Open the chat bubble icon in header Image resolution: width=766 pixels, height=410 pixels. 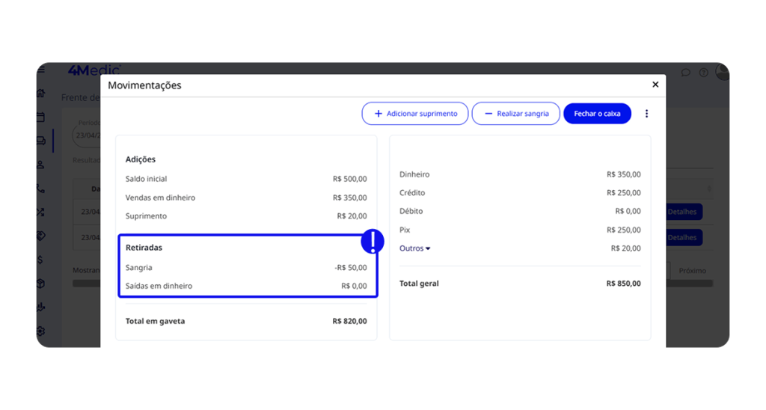coord(685,73)
